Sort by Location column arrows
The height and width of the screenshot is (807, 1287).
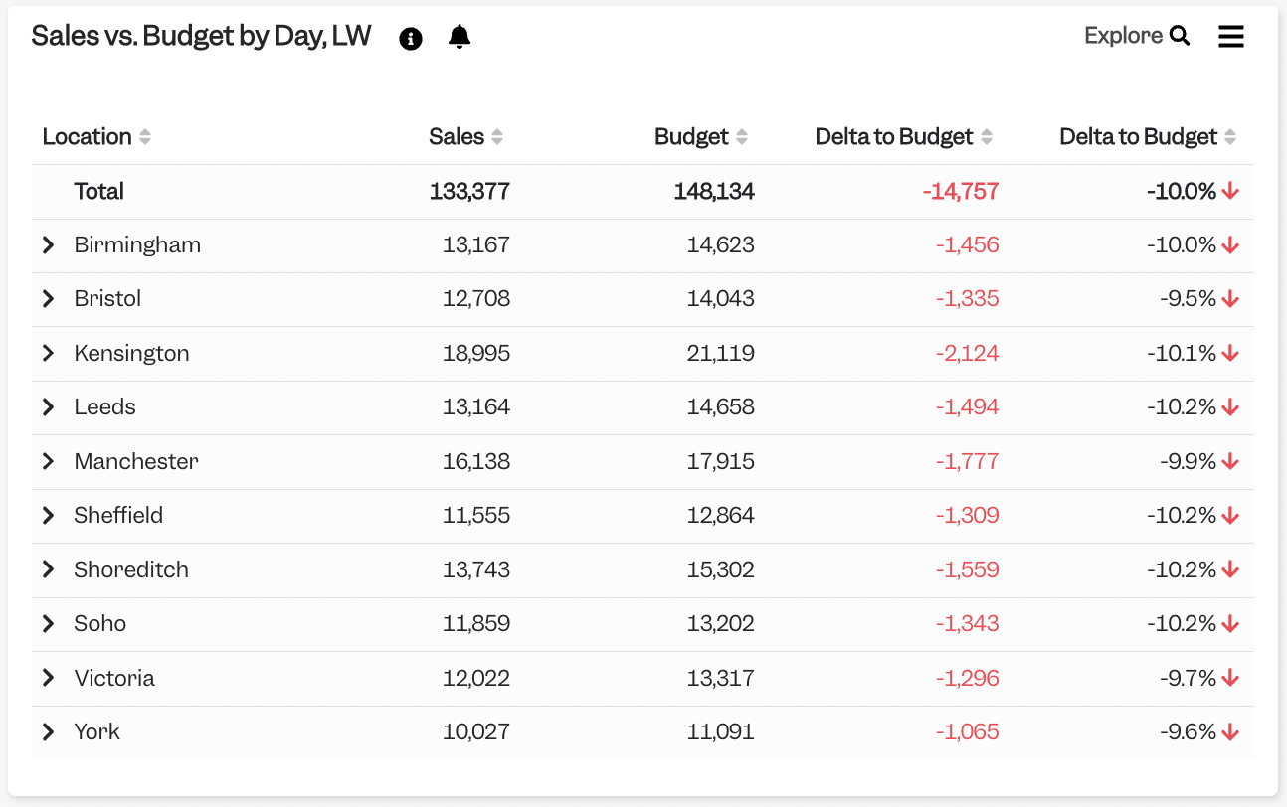point(145,137)
